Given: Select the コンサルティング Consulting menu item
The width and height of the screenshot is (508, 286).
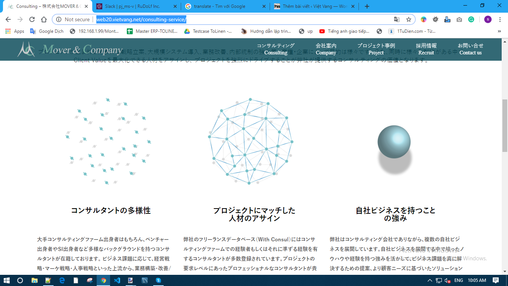Looking at the screenshot, I should [276, 49].
